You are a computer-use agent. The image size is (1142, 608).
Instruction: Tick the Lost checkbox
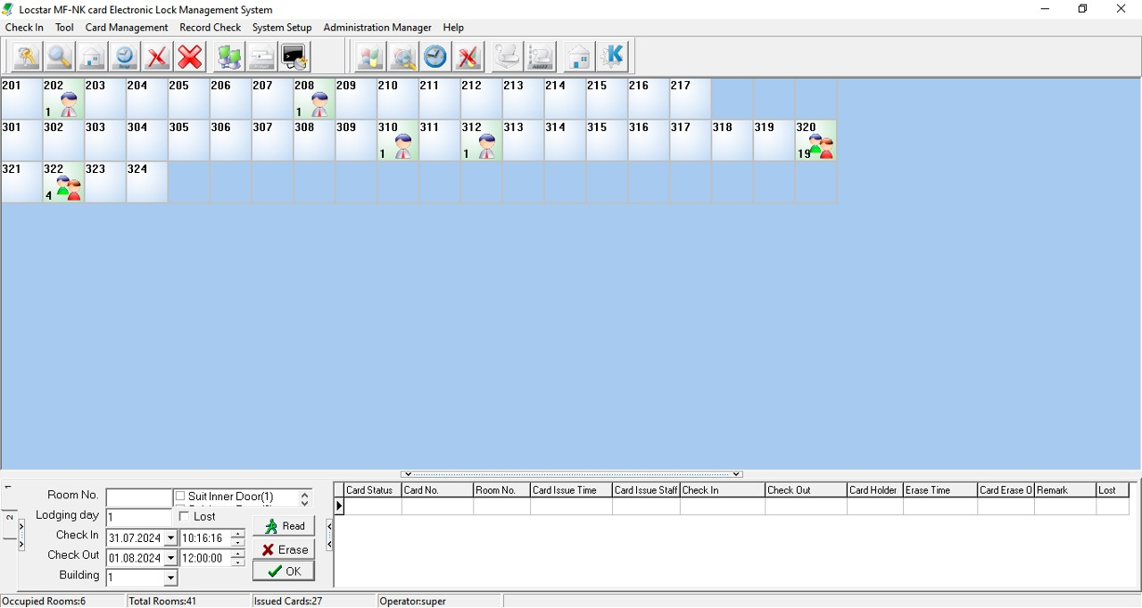pos(184,516)
